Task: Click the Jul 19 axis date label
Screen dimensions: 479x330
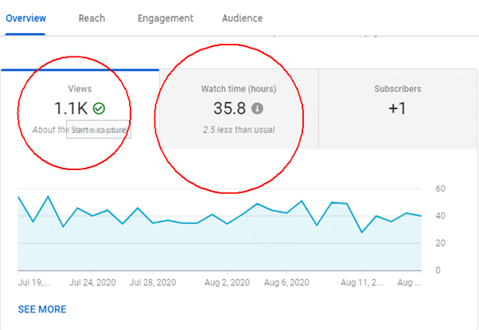Action: click(33, 282)
